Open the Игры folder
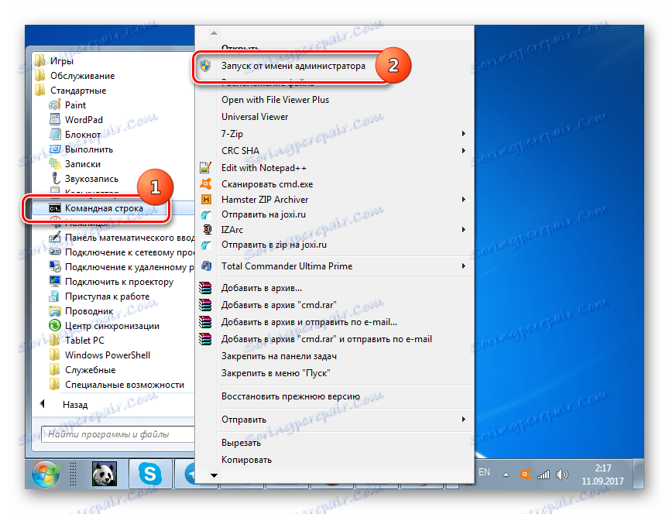 click(x=62, y=61)
